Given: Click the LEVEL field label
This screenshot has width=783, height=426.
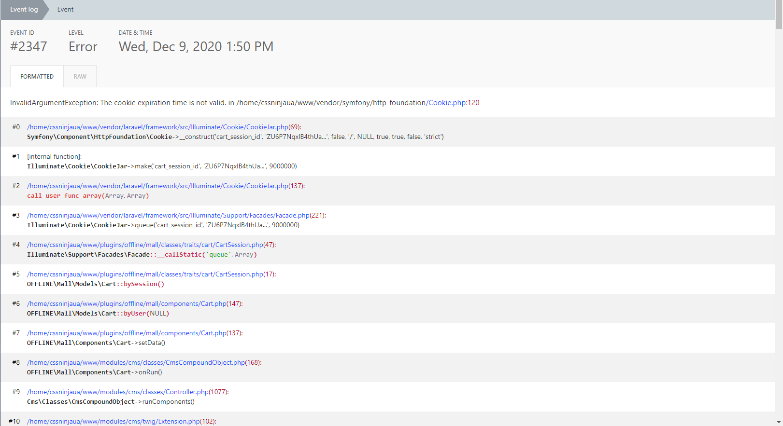Looking at the screenshot, I should click(76, 33).
